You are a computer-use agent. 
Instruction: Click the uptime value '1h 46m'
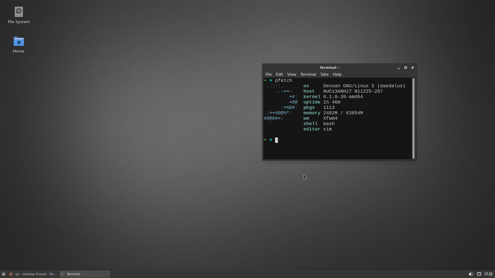[332, 102]
